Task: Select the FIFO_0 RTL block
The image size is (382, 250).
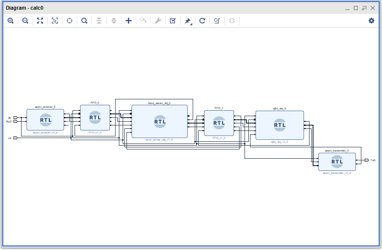Action: pyautogui.click(x=95, y=117)
